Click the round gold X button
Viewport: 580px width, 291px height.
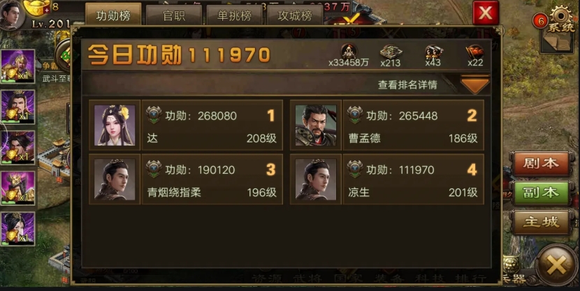(556, 264)
